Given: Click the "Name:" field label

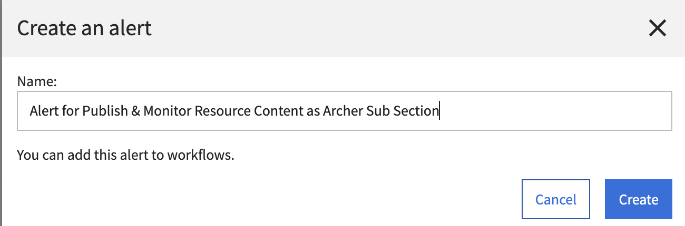Looking at the screenshot, I should pyautogui.click(x=37, y=81).
